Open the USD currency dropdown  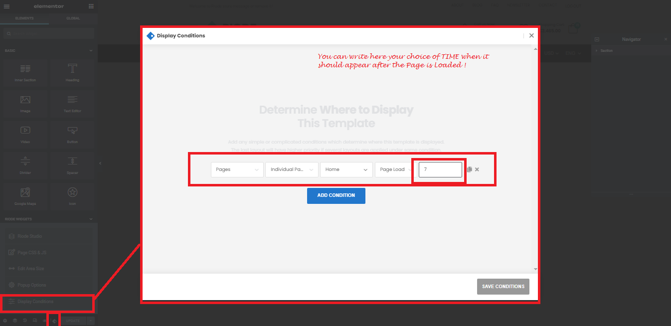tap(551, 53)
